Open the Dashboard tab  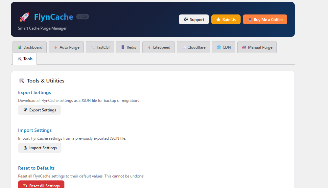pyautogui.click(x=30, y=47)
